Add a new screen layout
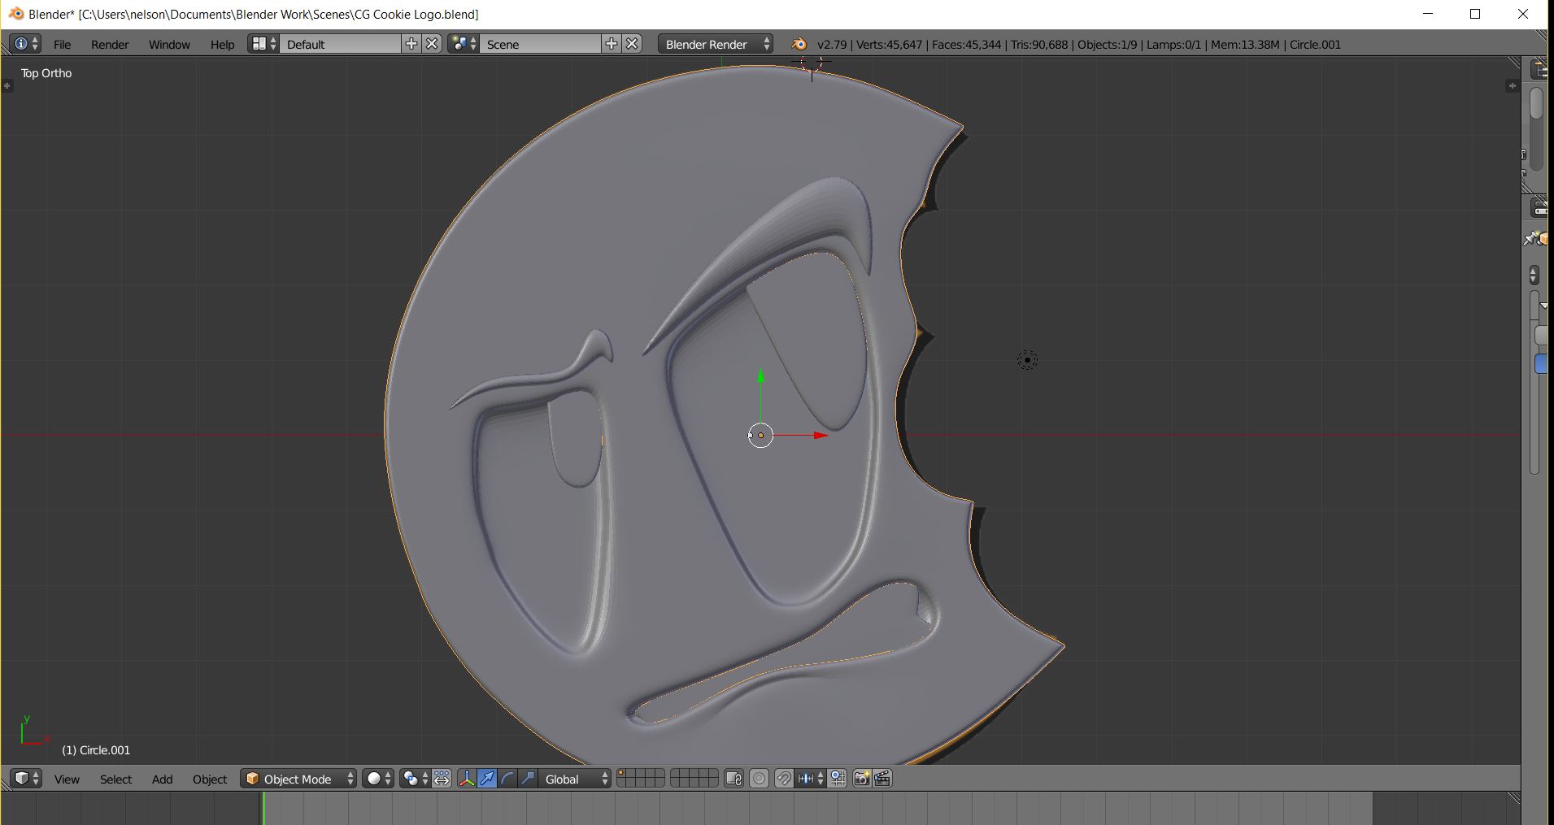Image resolution: width=1554 pixels, height=825 pixels. (x=411, y=44)
